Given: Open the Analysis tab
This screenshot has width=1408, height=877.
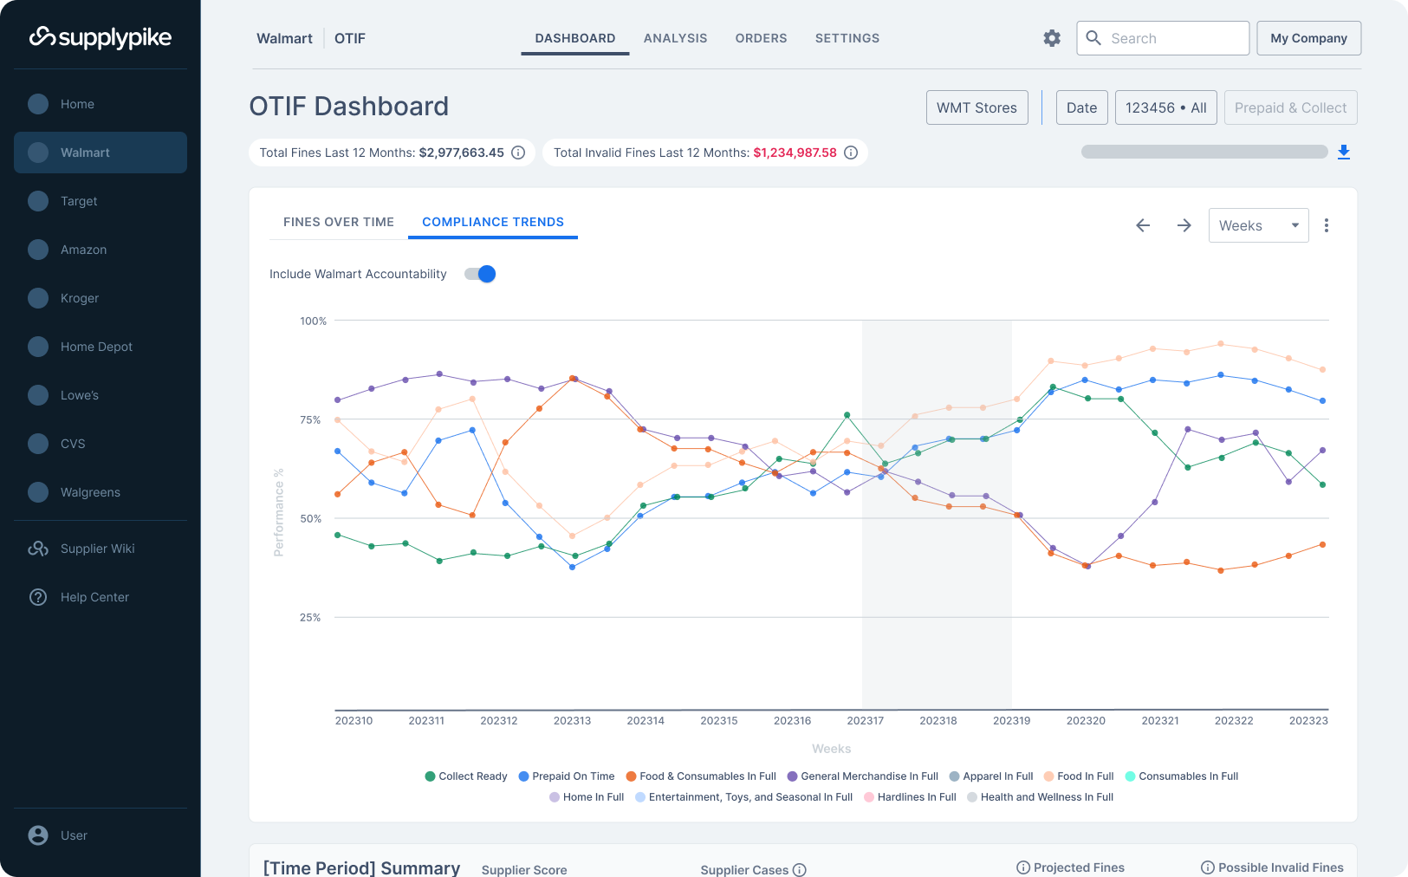Looking at the screenshot, I should (x=675, y=38).
